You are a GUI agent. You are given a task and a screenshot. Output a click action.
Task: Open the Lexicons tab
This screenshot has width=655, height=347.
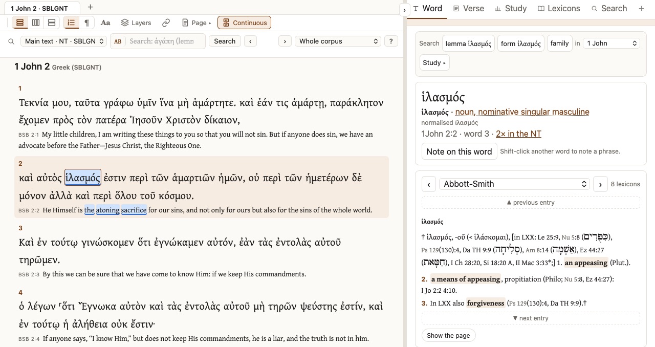[559, 9]
